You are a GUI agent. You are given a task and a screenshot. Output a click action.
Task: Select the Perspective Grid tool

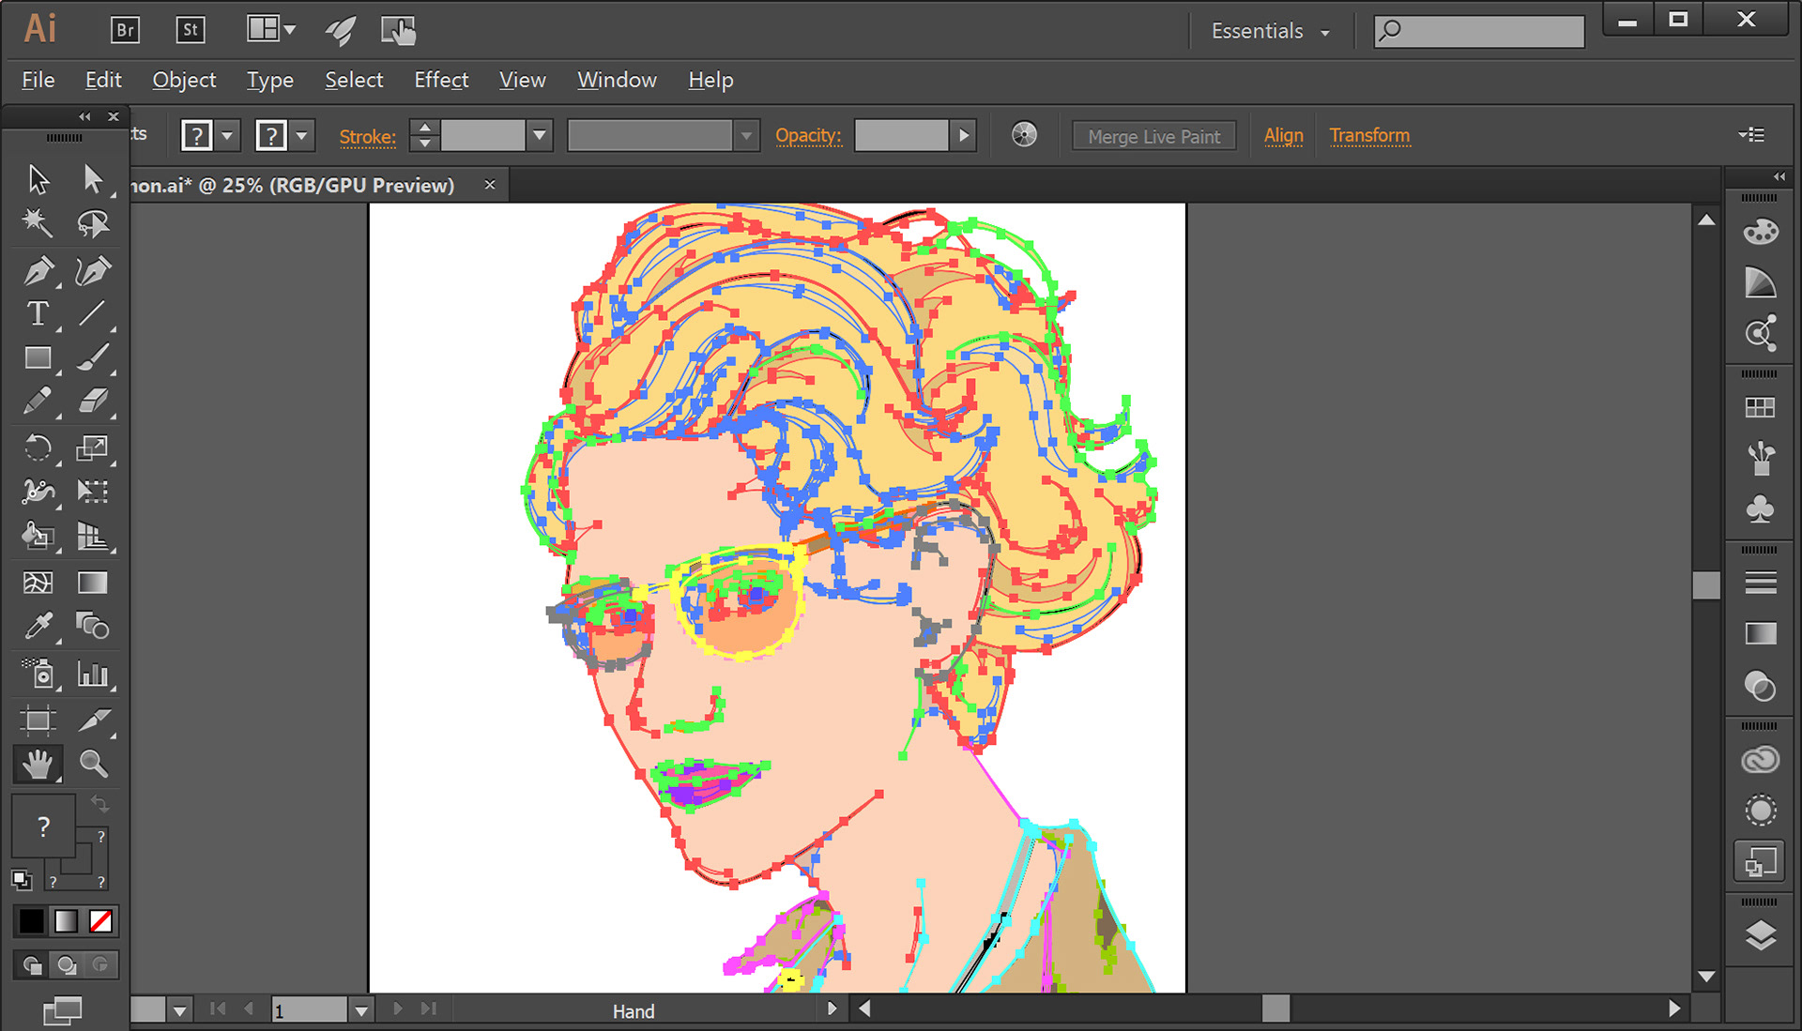click(x=93, y=536)
